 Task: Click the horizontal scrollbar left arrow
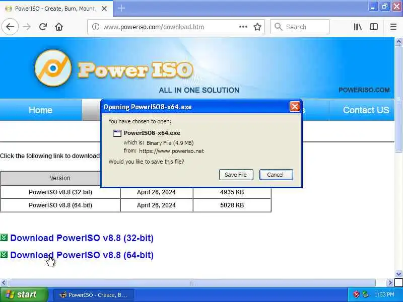click(4, 283)
